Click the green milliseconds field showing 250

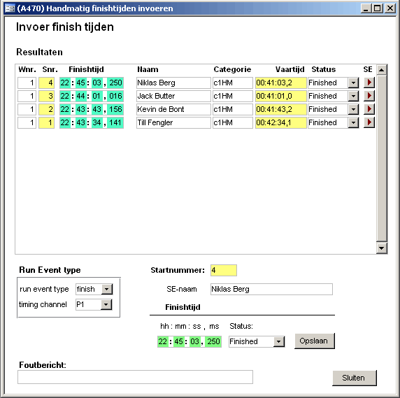(x=213, y=341)
